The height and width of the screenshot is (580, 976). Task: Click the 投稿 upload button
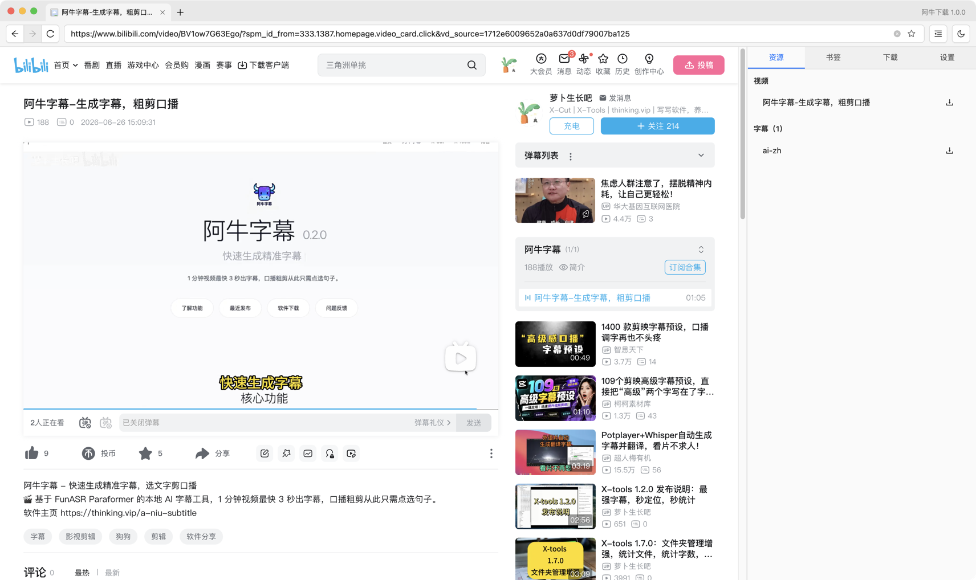tap(699, 65)
